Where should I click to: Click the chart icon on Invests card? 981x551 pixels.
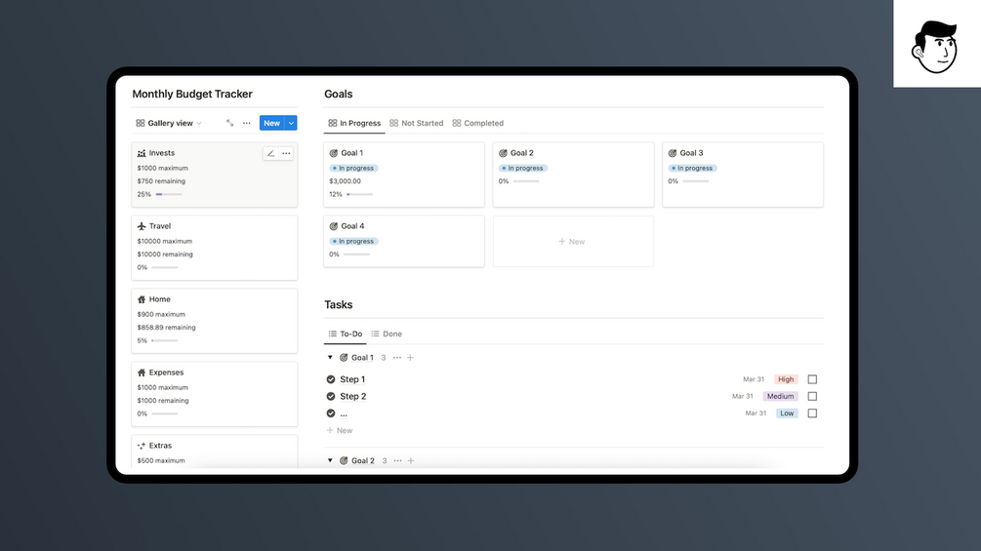point(142,153)
